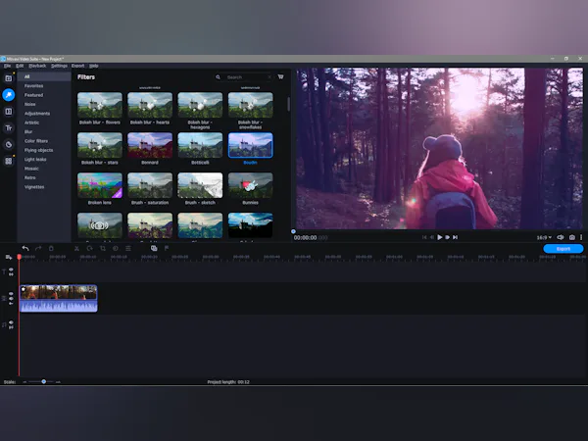
Task: Click the search magnifier icon
Action: (218, 77)
